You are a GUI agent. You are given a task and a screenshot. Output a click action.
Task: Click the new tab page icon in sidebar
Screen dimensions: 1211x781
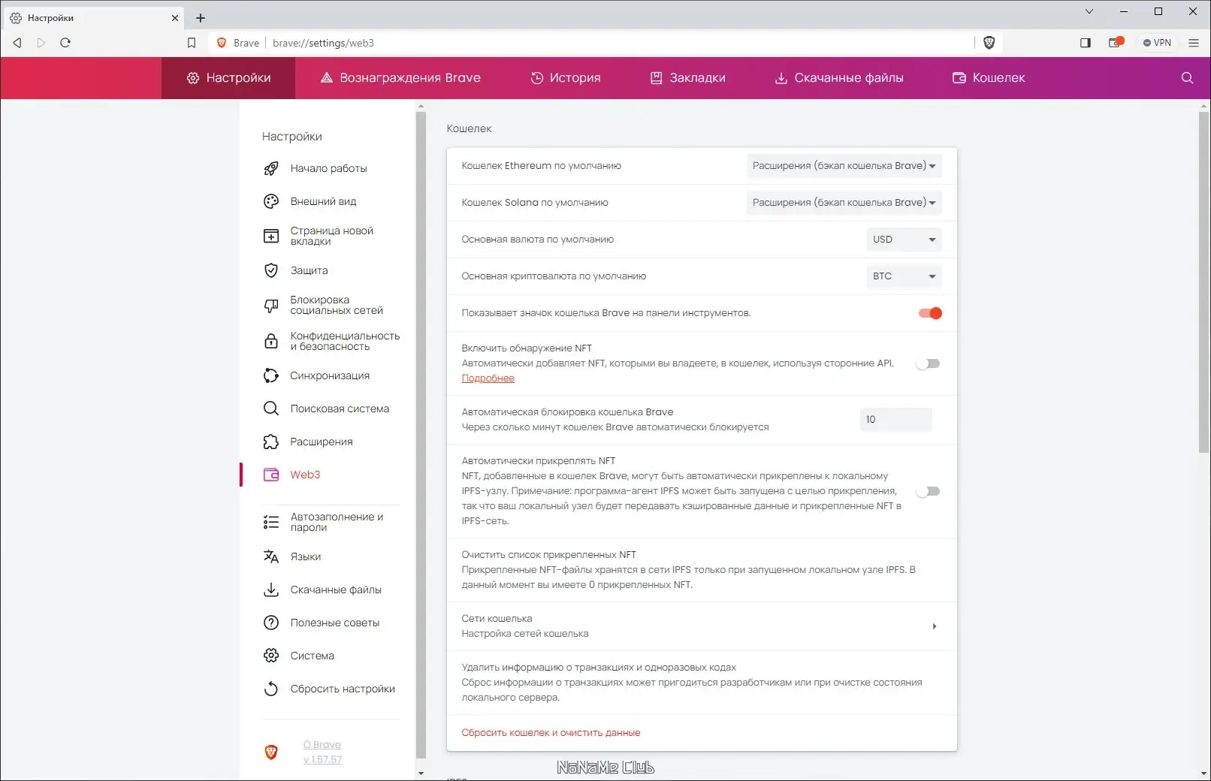271,236
